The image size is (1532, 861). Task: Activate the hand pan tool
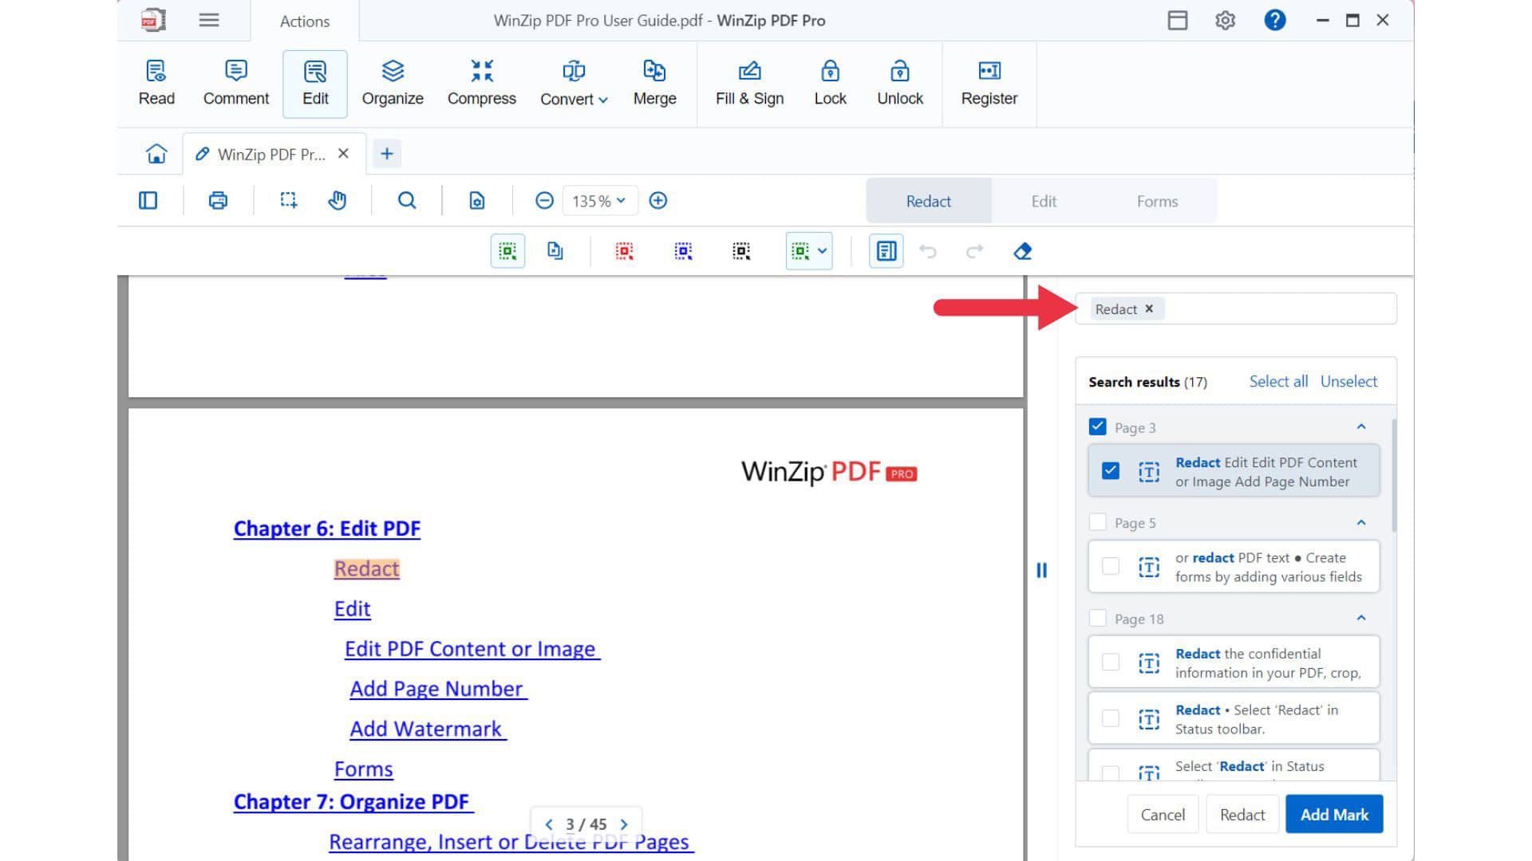(x=338, y=201)
